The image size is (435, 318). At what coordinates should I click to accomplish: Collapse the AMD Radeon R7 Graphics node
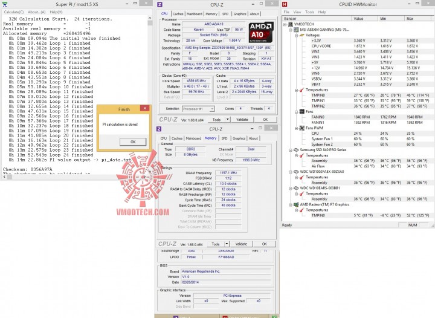click(x=291, y=205)
